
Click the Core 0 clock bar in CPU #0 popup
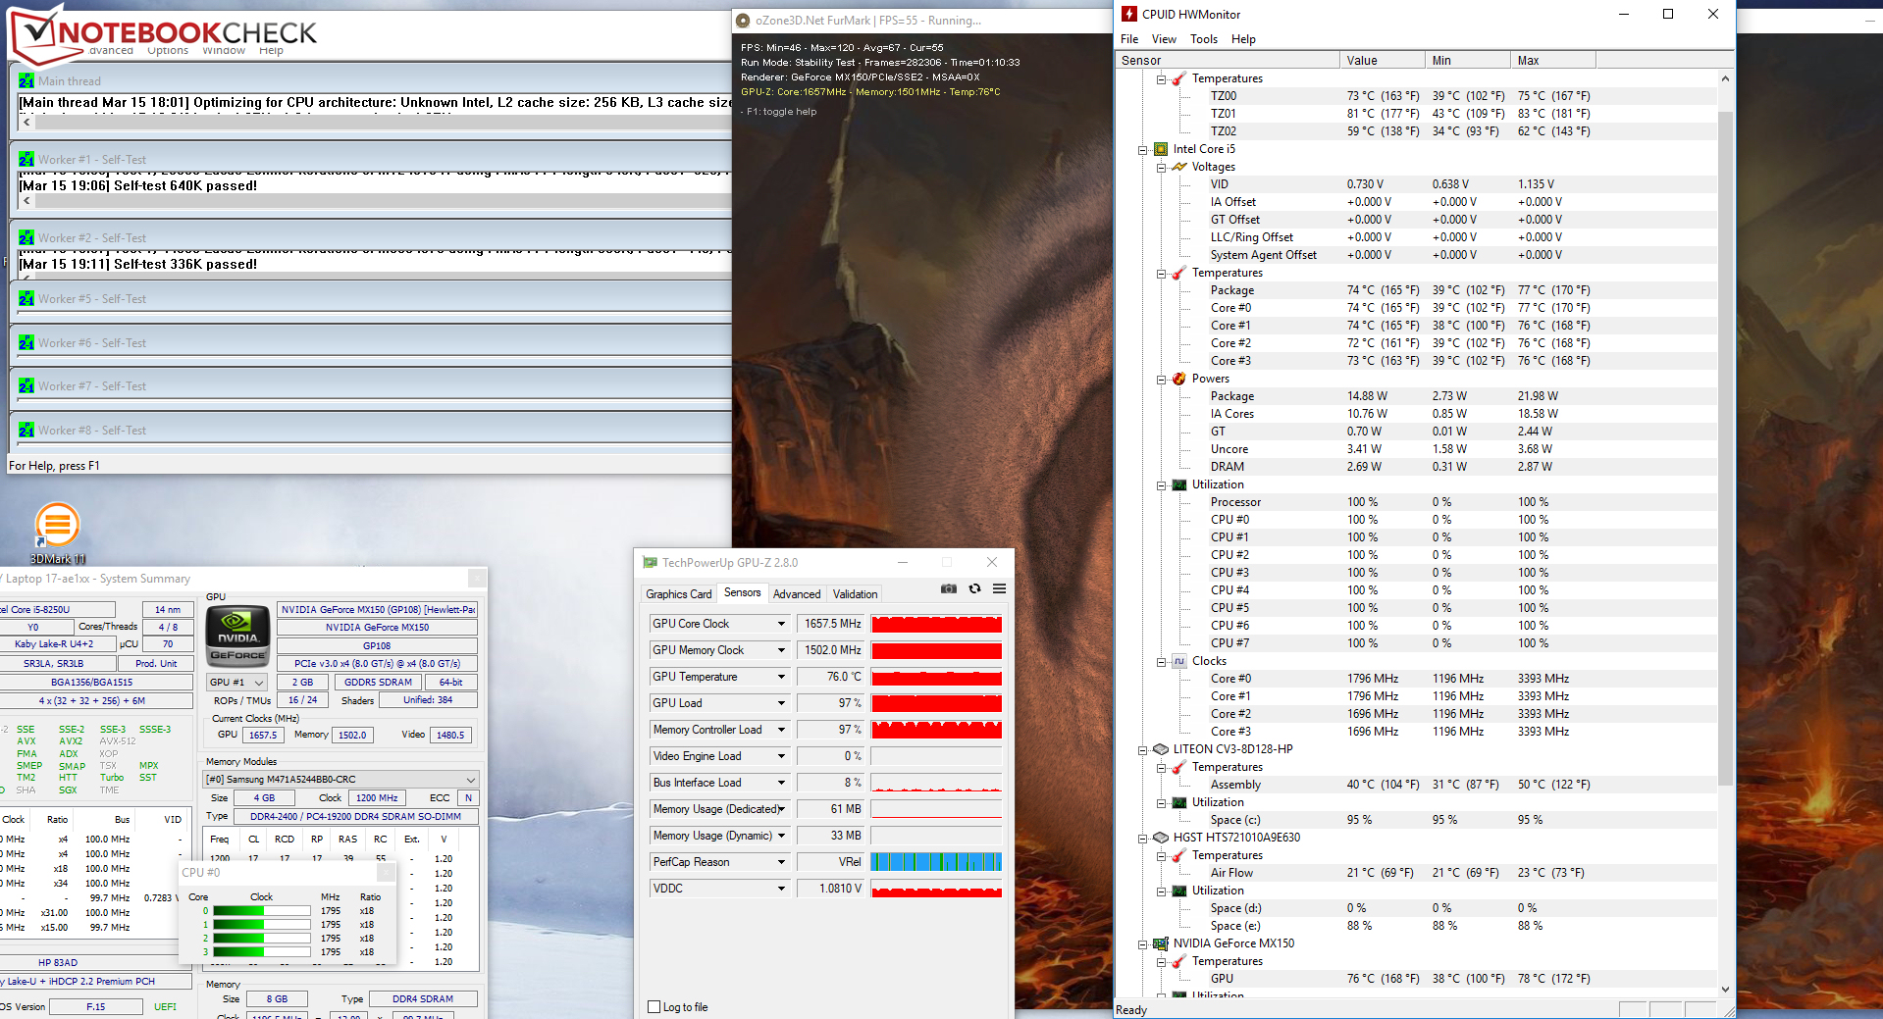pyautogui.click(x=261, y=911)
